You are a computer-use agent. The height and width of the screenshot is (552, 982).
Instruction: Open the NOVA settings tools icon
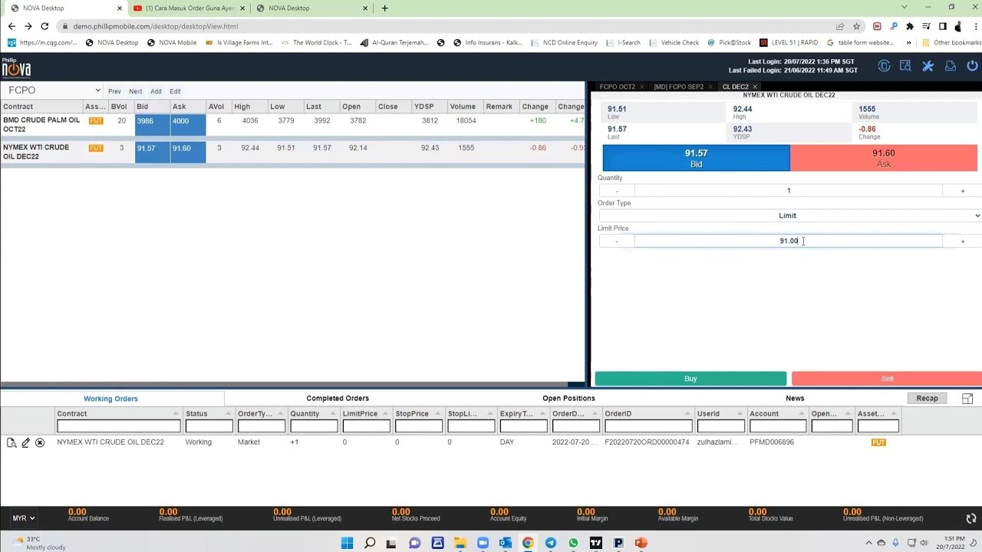tap(928, 67)
